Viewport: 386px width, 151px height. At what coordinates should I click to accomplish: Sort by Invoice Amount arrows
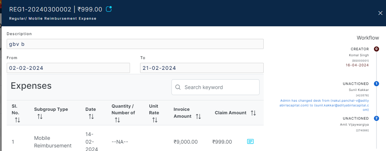tap(198, 116)
